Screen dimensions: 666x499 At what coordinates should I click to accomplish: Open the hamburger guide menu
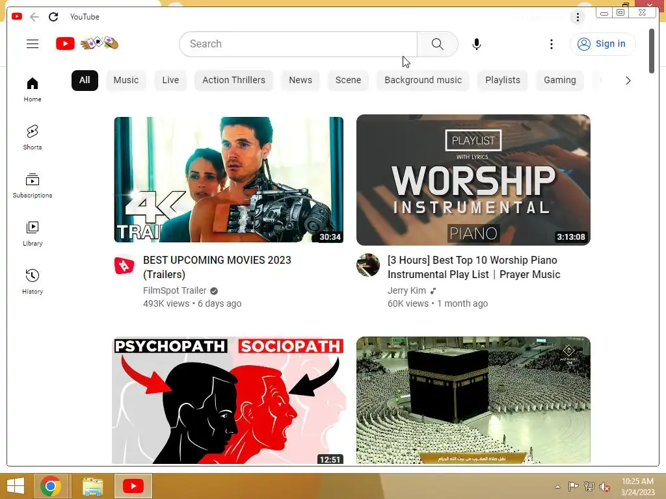click(x=33, y=44)
